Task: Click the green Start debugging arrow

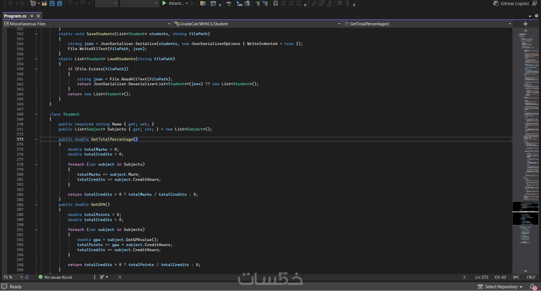Action: [164, 3]
